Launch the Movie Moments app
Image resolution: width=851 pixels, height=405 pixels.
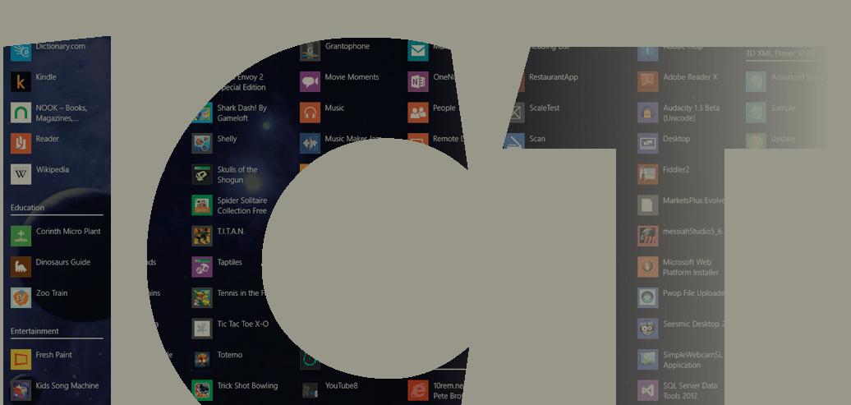310,82
